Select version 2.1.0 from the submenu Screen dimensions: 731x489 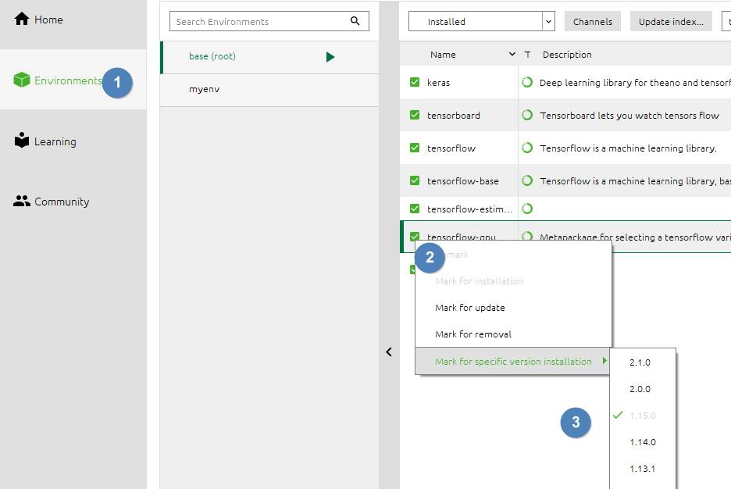point(640,362)
